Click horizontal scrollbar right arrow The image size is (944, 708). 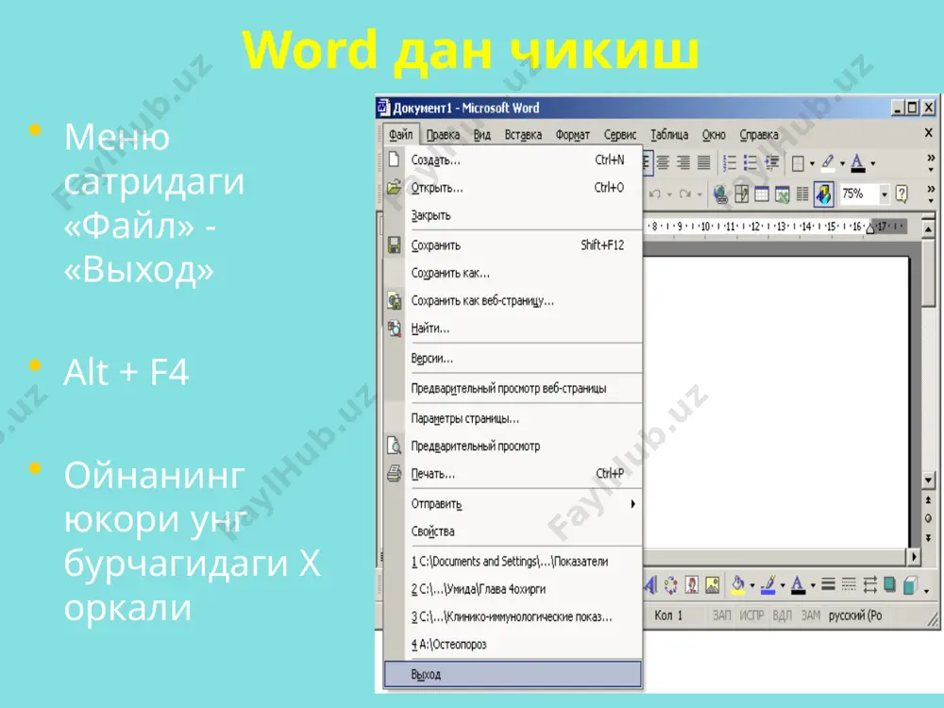[x=914, y=557]
